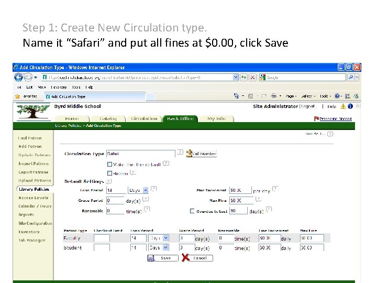This screenshot has width=377, height=283.
Task: Expand the Tools command bar dropdown
Action: tap(325, 96)
